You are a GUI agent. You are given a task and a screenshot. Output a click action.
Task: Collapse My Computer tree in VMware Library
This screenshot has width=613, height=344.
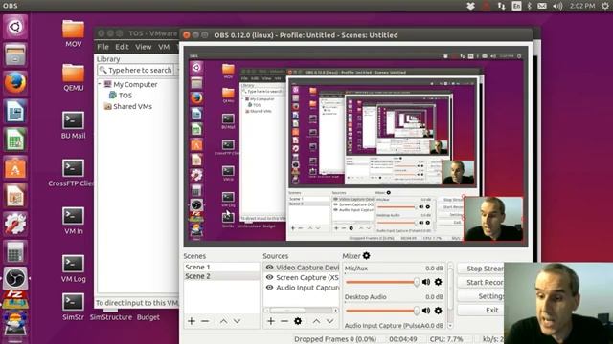pyautogui.click(x=100, y=84)
